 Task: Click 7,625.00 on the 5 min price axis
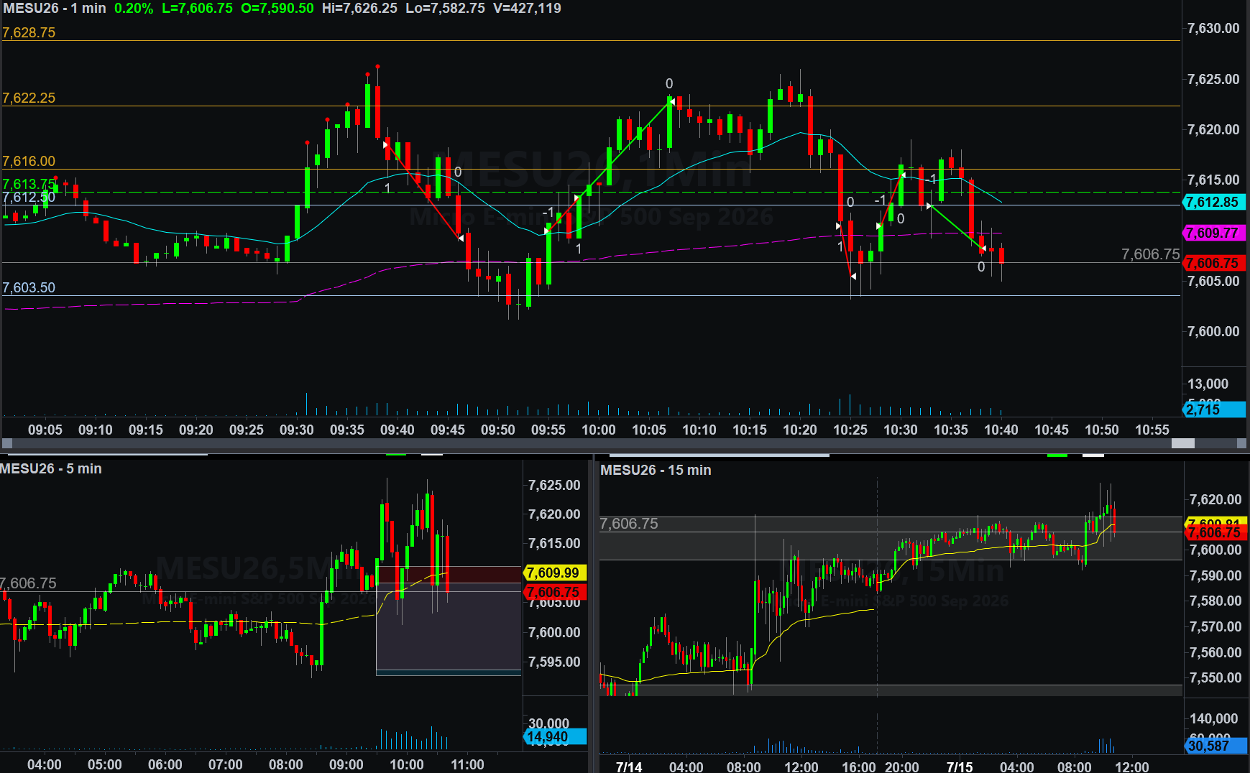554,485
